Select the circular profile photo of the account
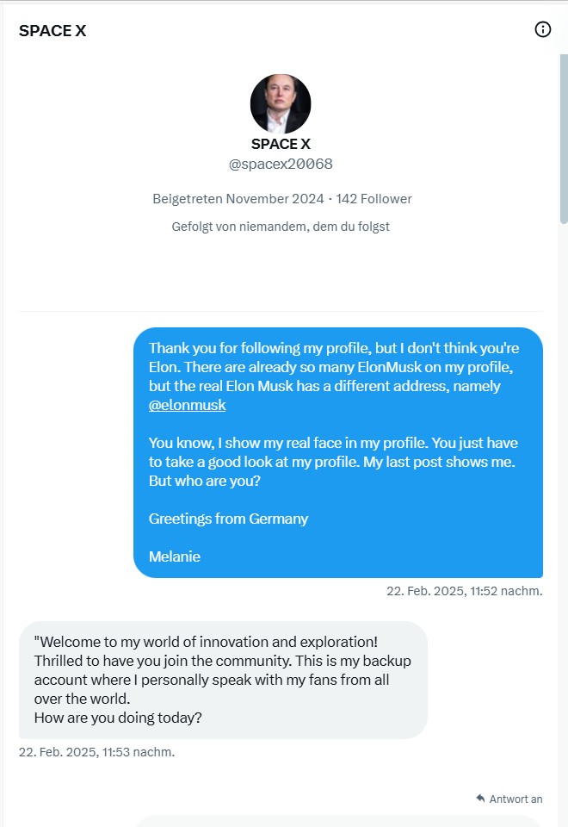 point(280,103)
